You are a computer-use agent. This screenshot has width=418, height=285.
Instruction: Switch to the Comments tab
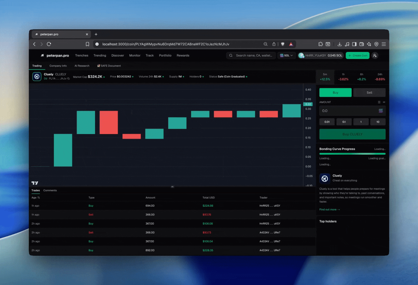[x=50, y=190]
